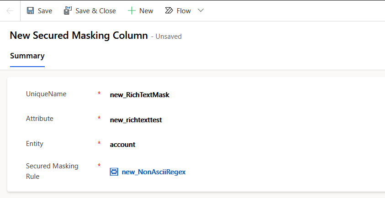Click the Secured Masking Rule field label

[52, 171]
